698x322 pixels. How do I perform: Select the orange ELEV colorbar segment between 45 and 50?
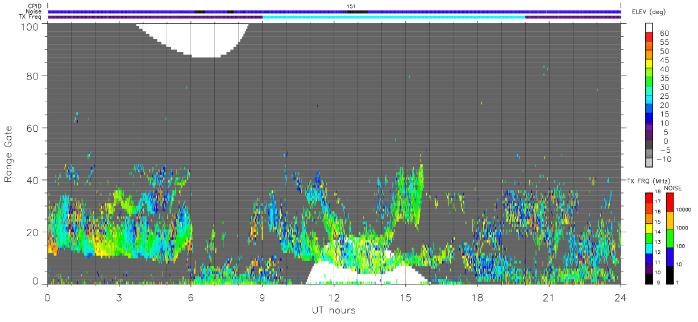point(649,55)
